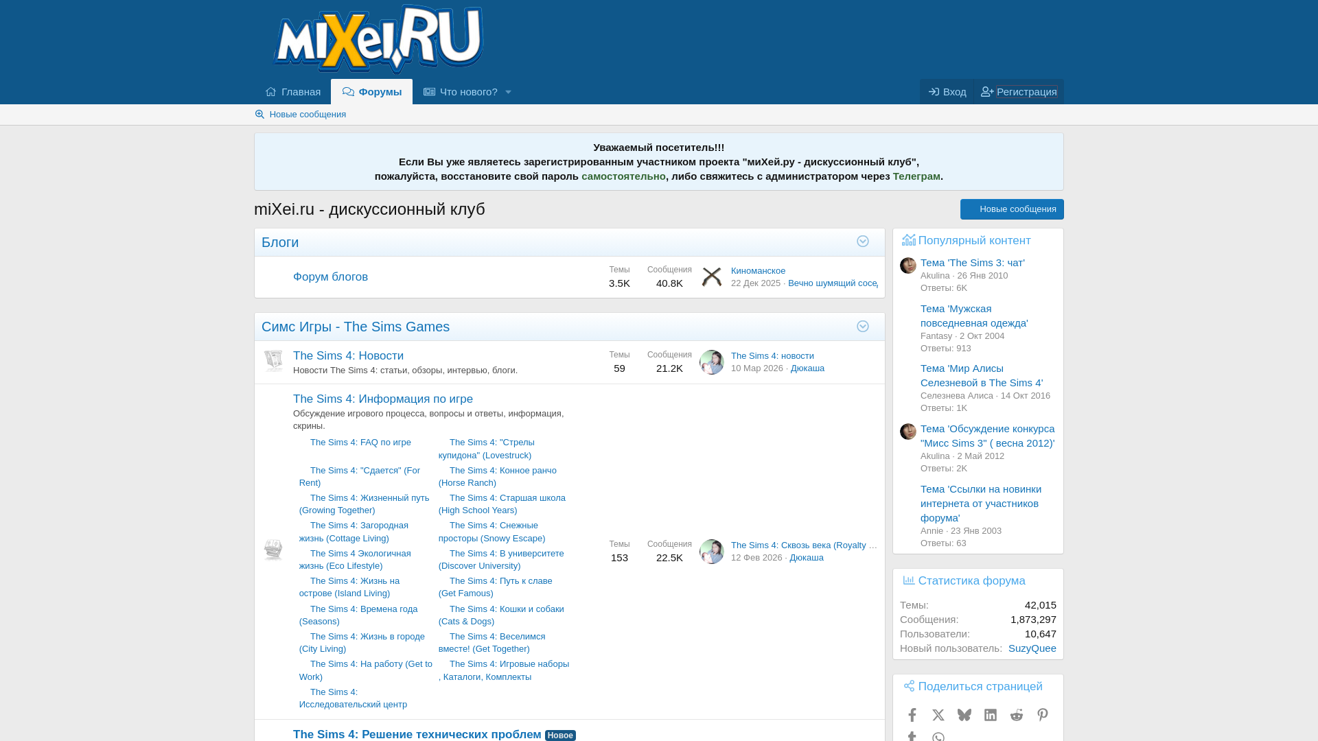This screenshot has width=1318, height=741.
Task: Open the Get Famous subforum
Action: [x=496, y=587]
